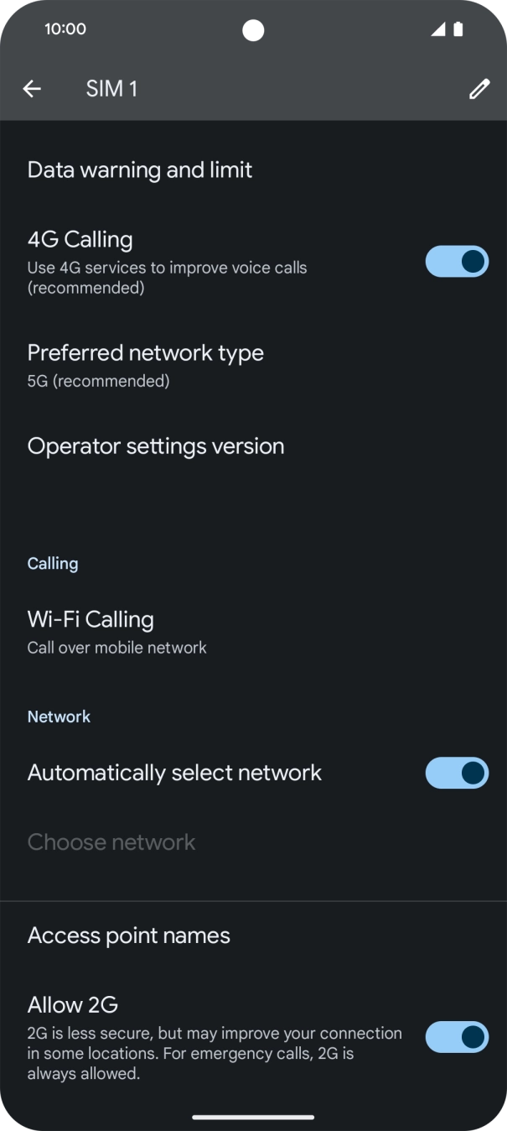Tap the SIM 1 page title
This screenshot has width=507, height=1131.
point(111,89)
